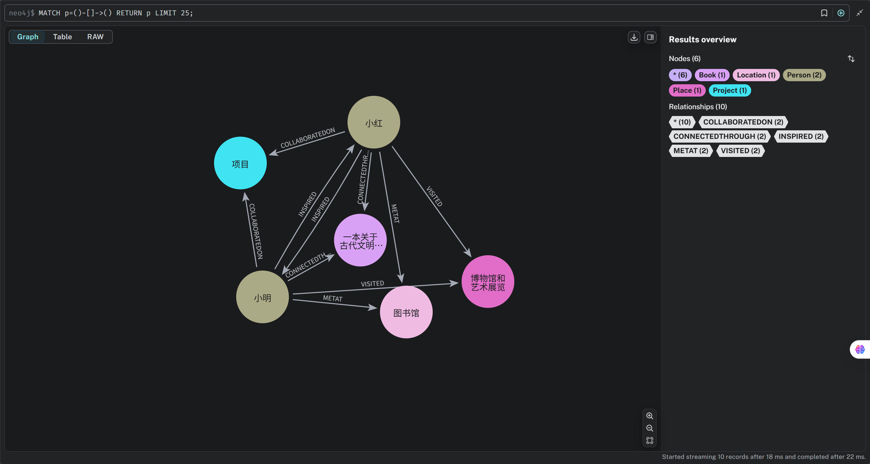This screenshot has height=464, width=870.
Task: Fit graph to screen icon
Action: [x=649, y=440]
